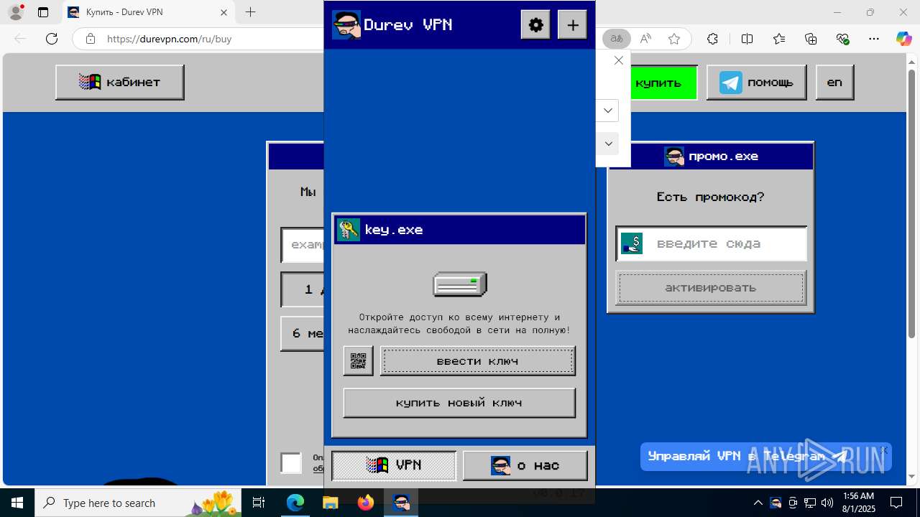Screen dimensions: 920x517
Task: Focus the promo code input field
Action: point(712,243)
